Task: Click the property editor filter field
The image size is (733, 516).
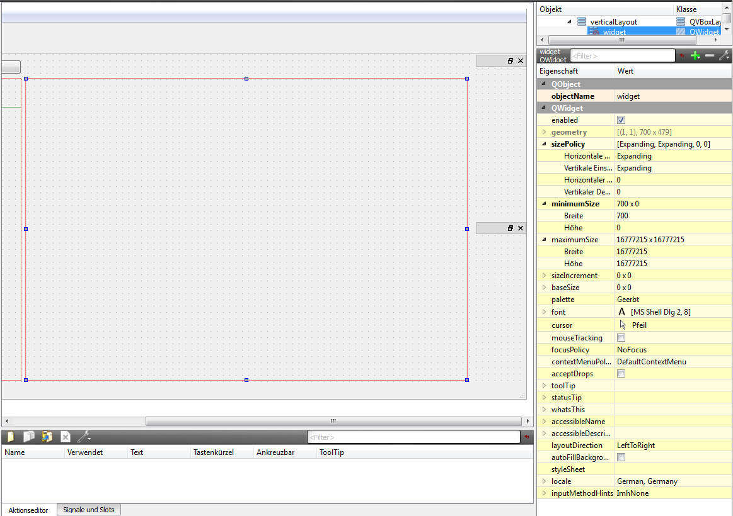Action: tap(623, 56)
